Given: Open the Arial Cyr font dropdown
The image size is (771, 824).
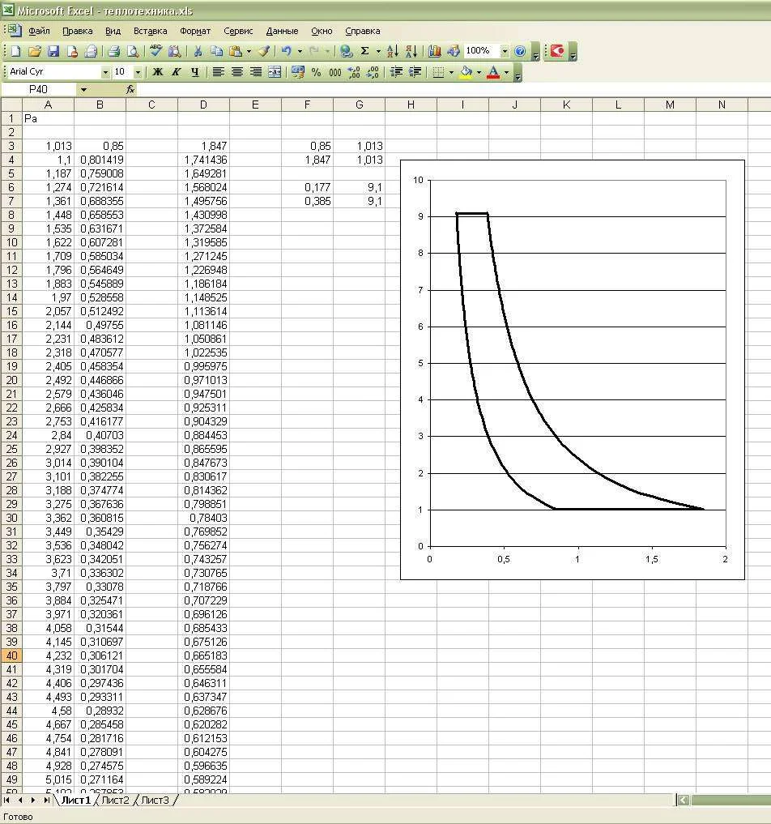Looking at the screenshot, I should [104, 72].
